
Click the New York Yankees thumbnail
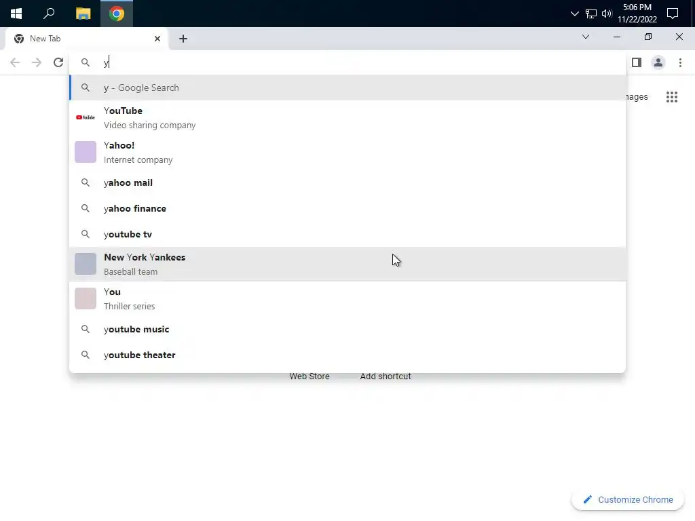[86, 264]
